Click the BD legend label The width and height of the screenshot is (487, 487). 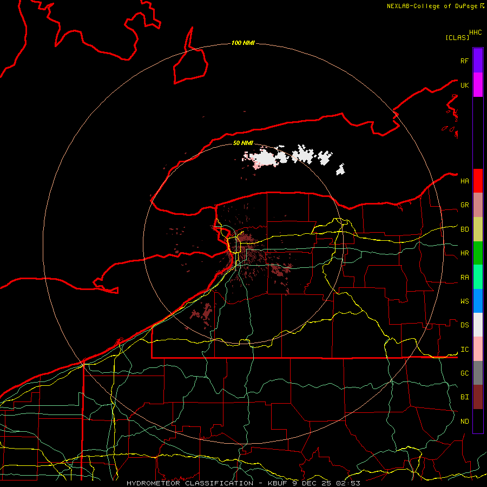click(464, 229)
